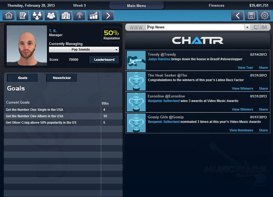Open the Leaderboard button
The image size is (273, 197).
(104, 60)
